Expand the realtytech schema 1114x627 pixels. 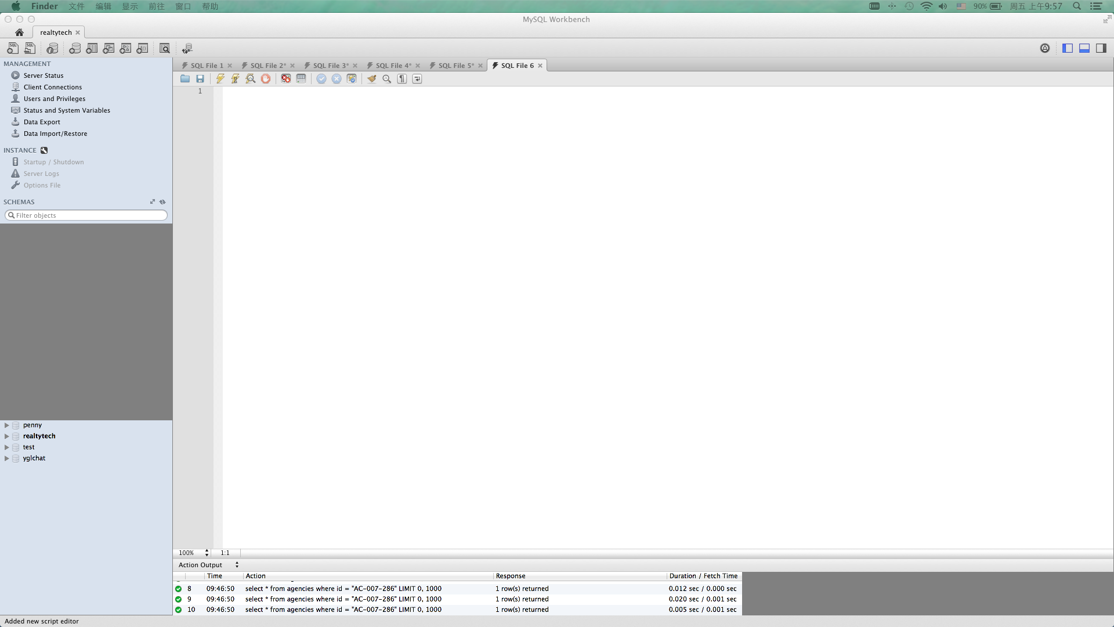pos(6,436)
